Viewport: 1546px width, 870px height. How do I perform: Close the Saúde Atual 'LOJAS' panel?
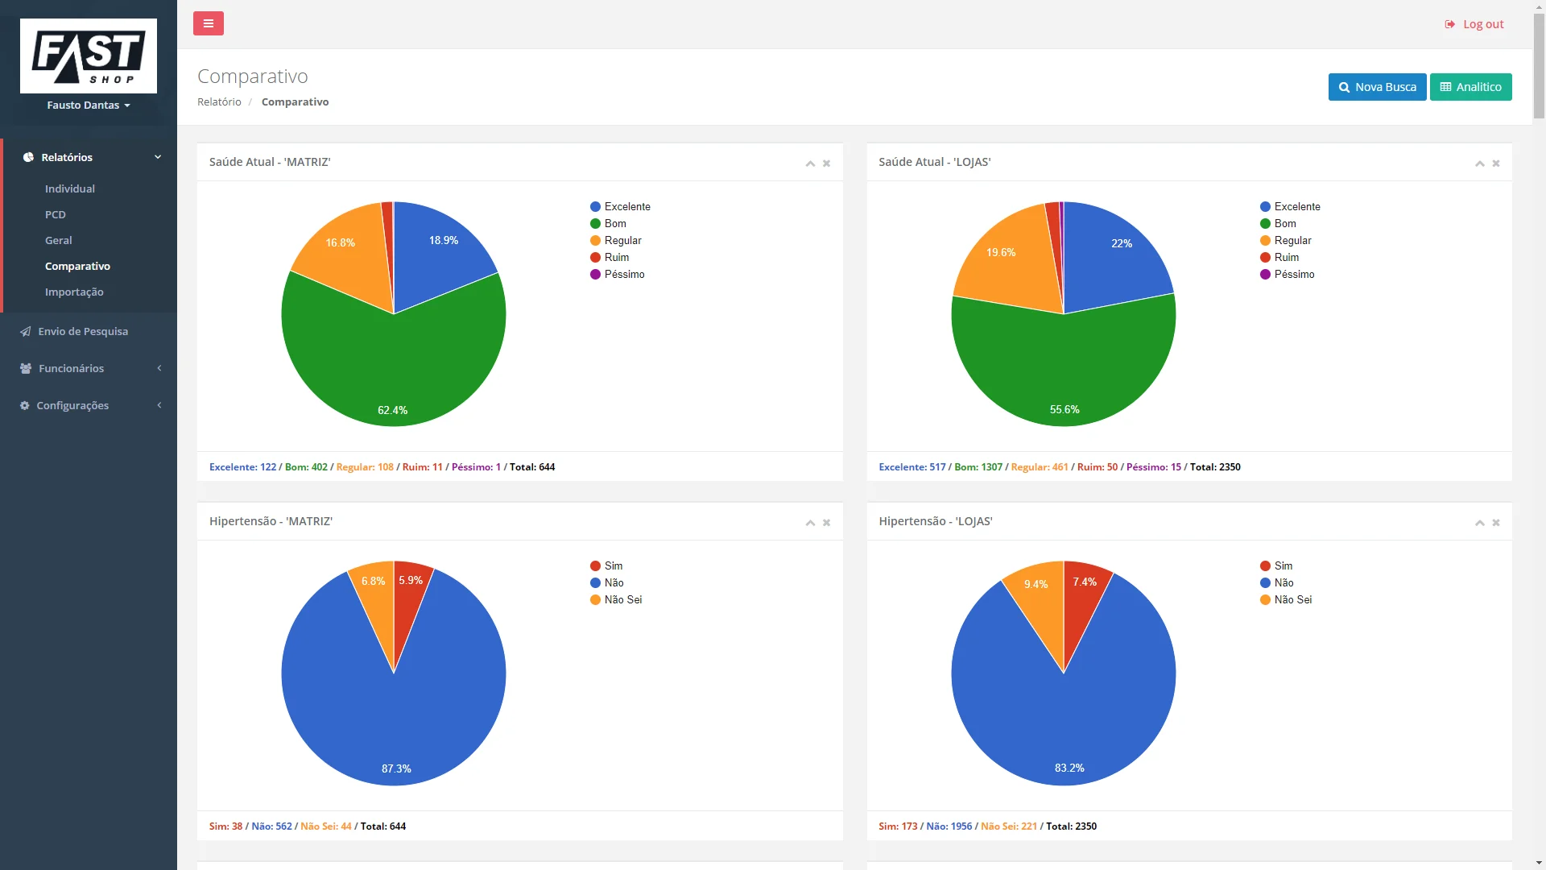(1496, 164)
